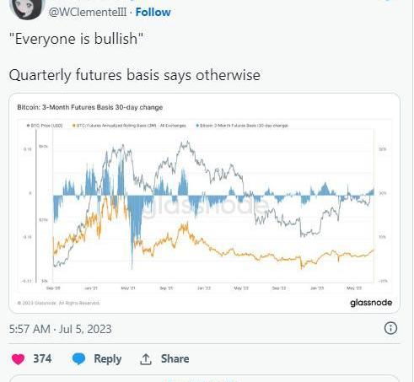
Task: Open the 5:57 AM Jul 5, 2023 timestamp
Action: pos(61,329)
